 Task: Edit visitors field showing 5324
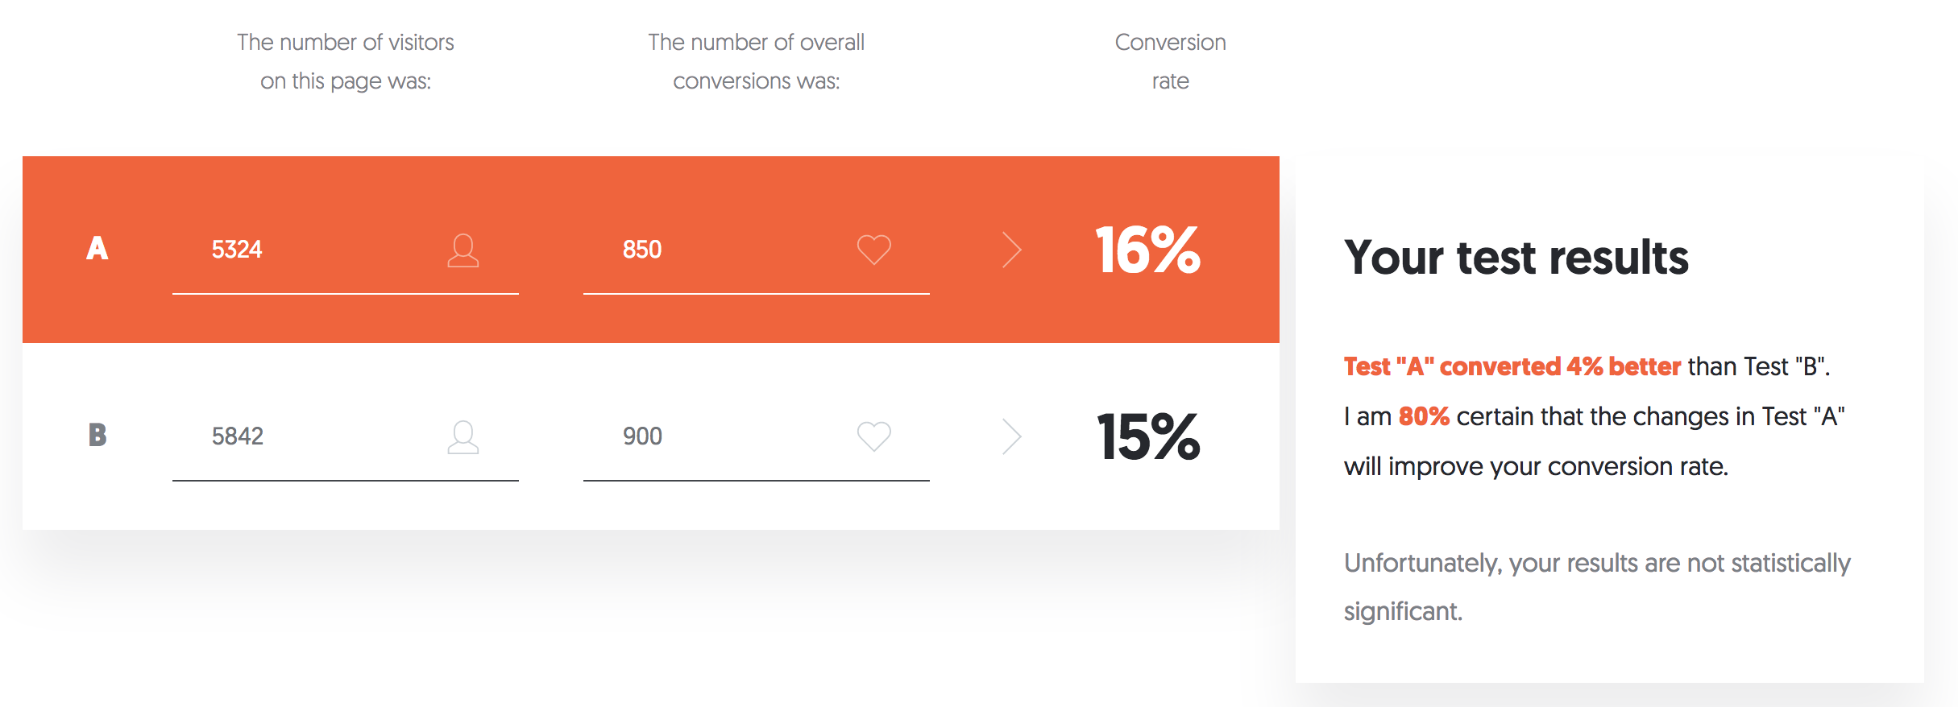coord(346,250)
